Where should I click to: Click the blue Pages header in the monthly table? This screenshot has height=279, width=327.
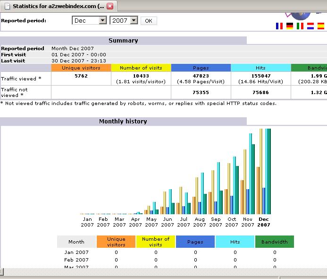195,242
